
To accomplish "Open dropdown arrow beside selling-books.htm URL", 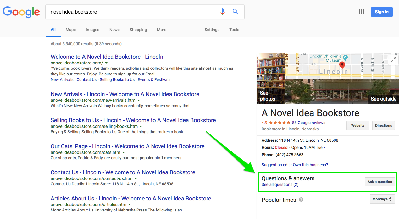I will click(x=141, y=126).
